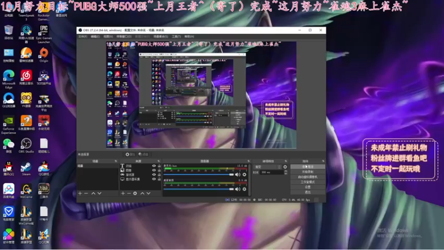Open WeGame desktop icon
Screen dimensions: 444x250
[x=26, y=191]
